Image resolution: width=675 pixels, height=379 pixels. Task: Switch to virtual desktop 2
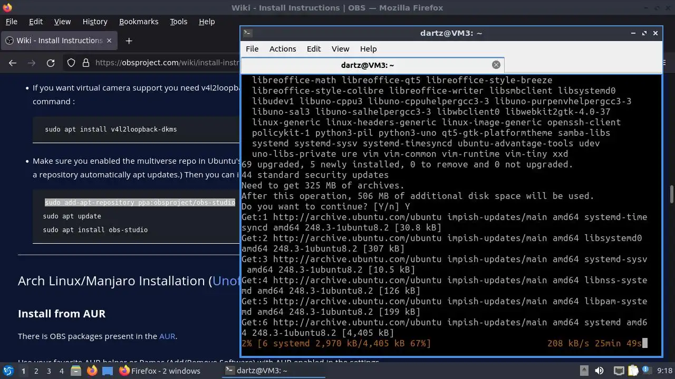tap(36, 371)
